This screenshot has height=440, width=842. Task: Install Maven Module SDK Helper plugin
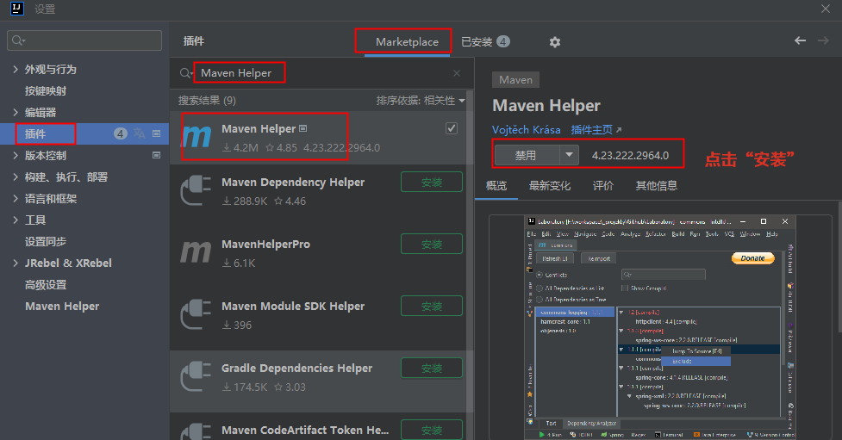(x=432, y=306)
